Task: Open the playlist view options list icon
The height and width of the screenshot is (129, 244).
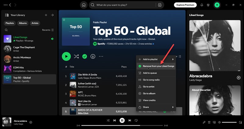Action: click(x=180, y=56)
